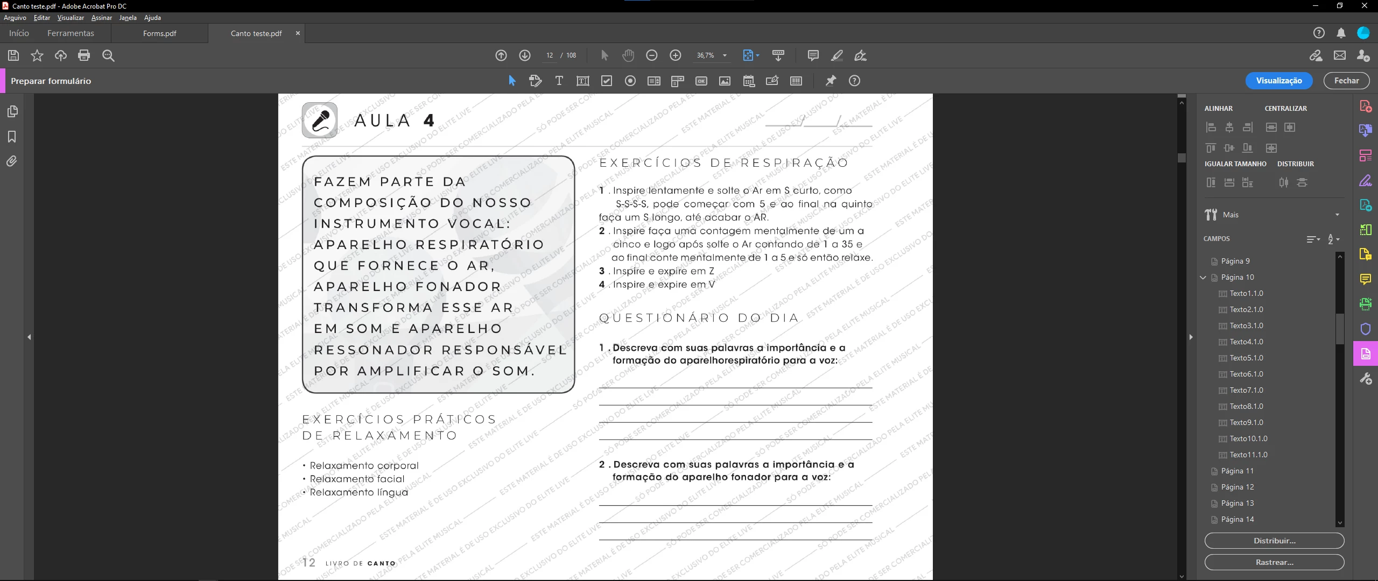Collapse the Página 10 fields tree

coord(1203,277)
